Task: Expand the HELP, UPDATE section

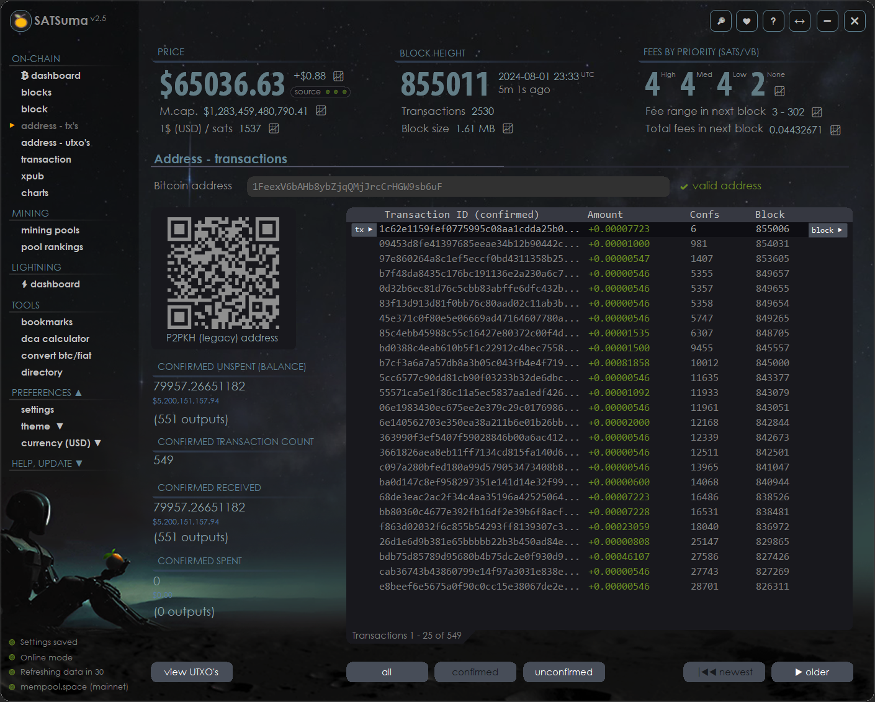Action: (x=47, y=464)
